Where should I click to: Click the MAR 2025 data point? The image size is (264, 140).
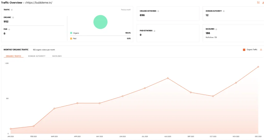pyautogui.click(x=54, y=108)
